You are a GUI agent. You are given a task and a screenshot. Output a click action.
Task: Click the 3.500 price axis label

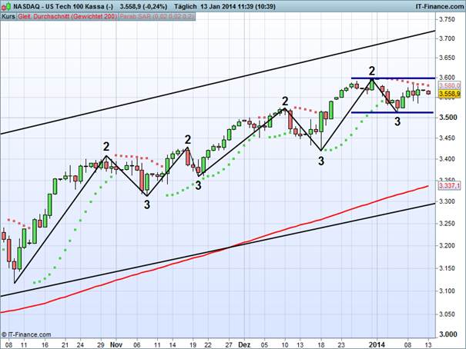[448, 118]
